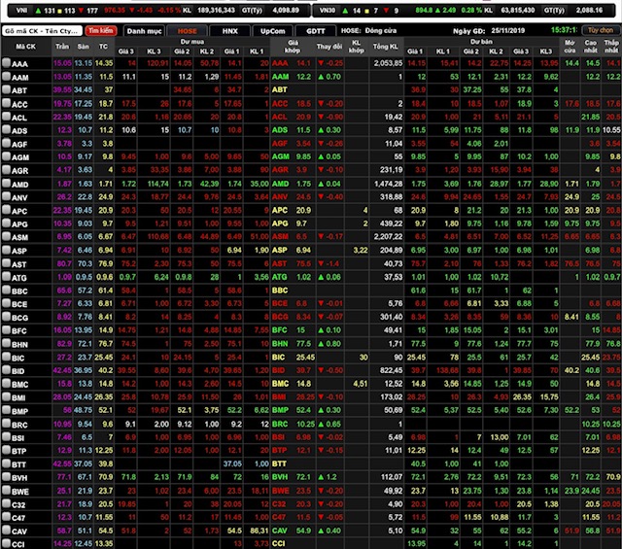Switch to the HNX tab
Viewport: 622px width, 549px height.
pos(229,31)
